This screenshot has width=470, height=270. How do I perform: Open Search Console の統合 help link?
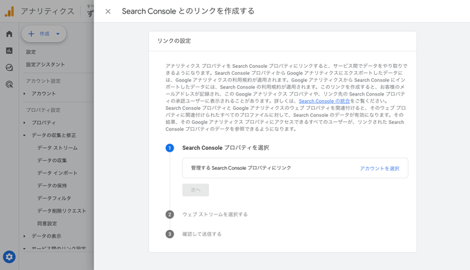[x=324, y=101]
